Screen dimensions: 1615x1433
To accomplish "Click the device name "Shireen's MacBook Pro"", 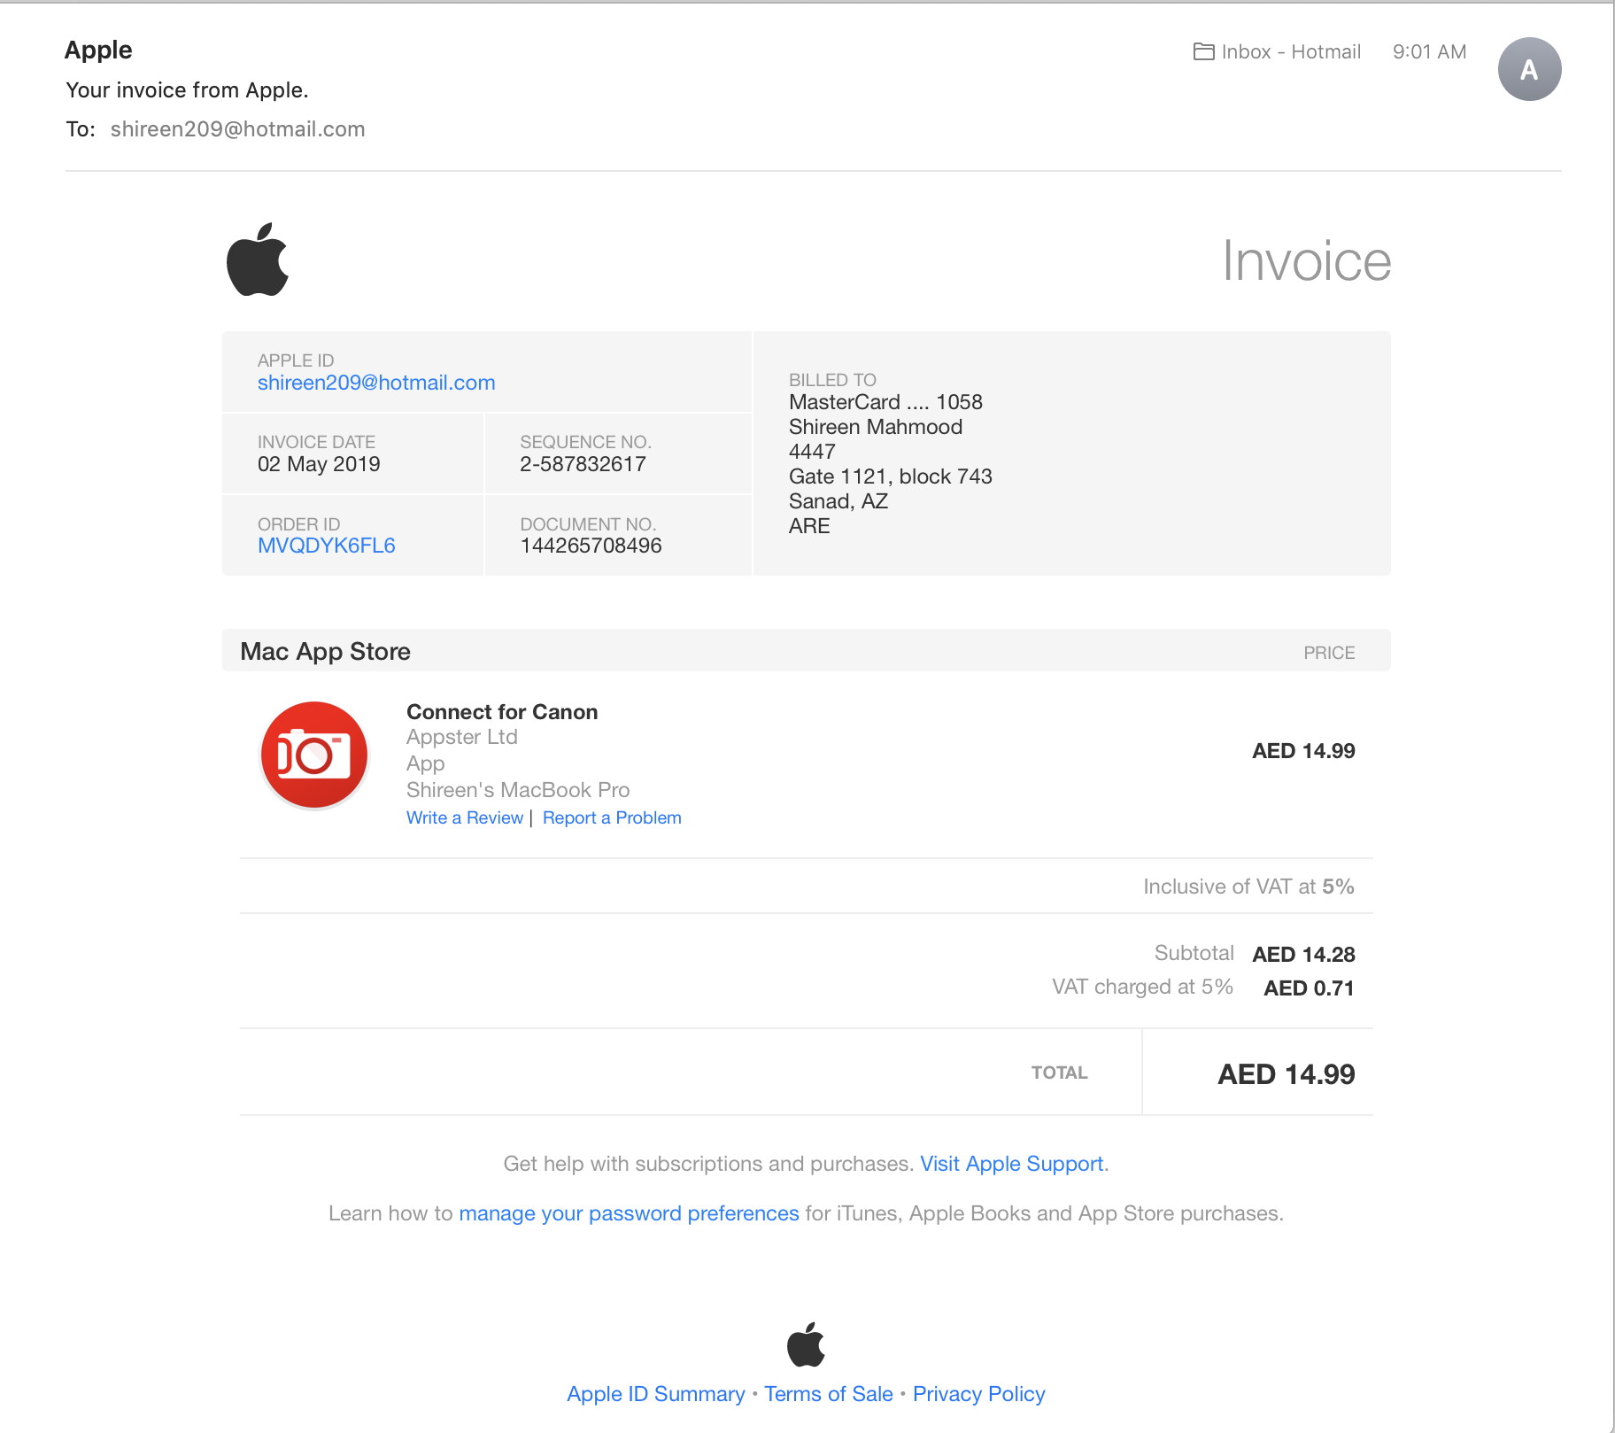I will coord(518,790).
